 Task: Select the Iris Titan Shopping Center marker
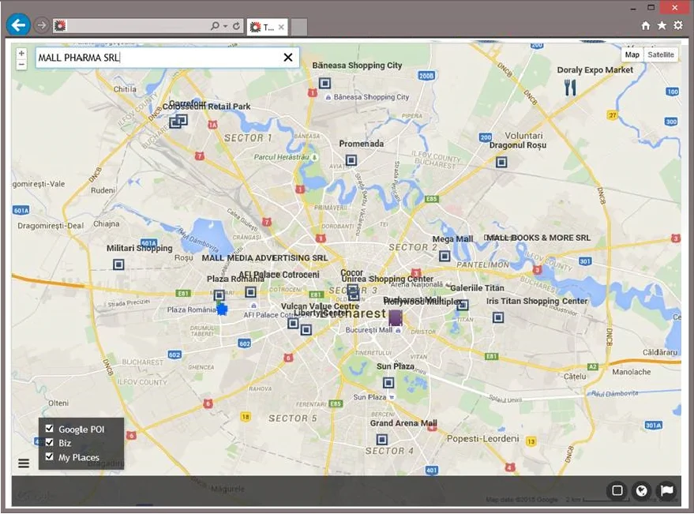(x=498, y=317)
